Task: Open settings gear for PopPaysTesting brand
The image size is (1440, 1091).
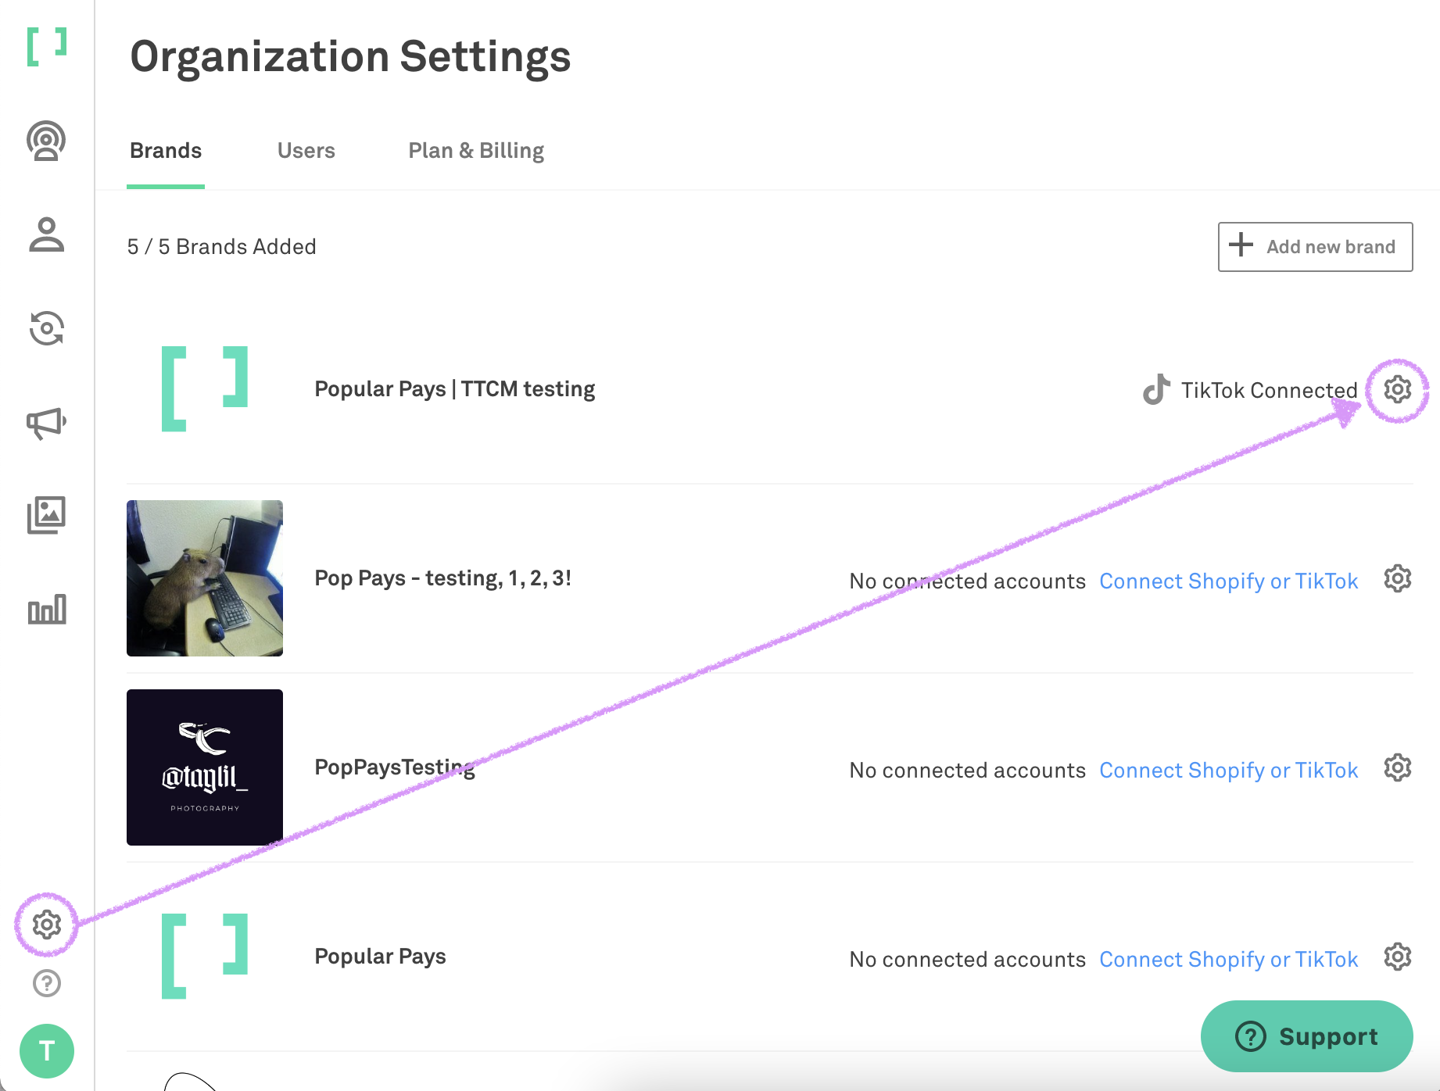Action: click(1397, 768)
